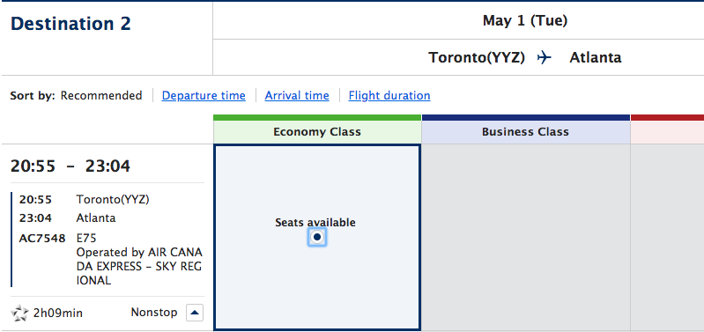Click the greyed-out Business Class fare cell

[x=525, y=238]
